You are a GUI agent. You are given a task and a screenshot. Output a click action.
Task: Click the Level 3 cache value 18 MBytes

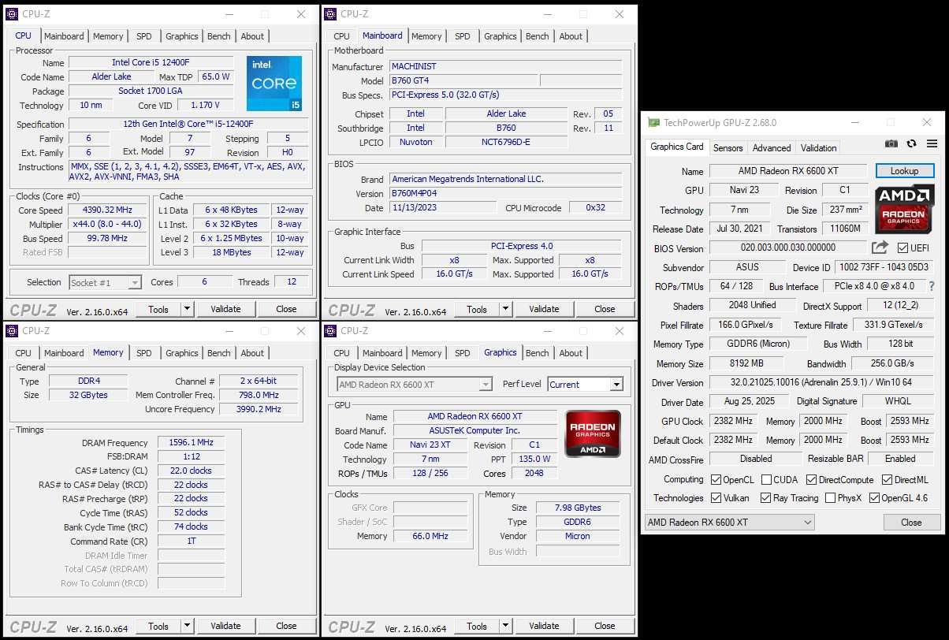[x=232, y=253]
